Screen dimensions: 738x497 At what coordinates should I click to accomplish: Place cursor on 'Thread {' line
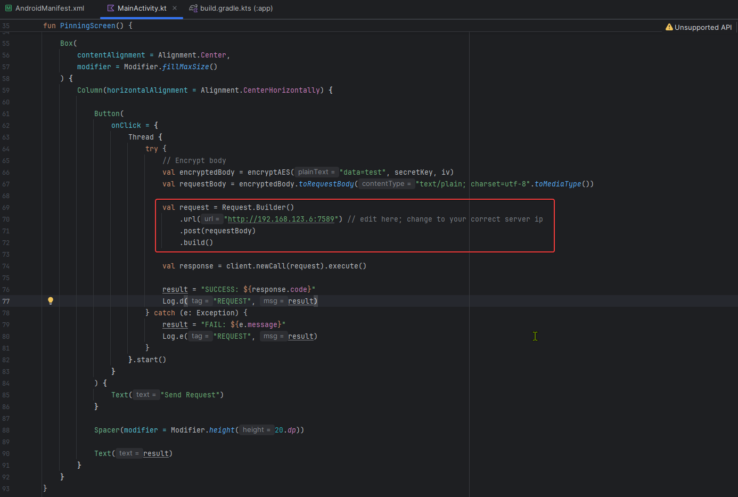pyautogui.click(x=145, y=137)
